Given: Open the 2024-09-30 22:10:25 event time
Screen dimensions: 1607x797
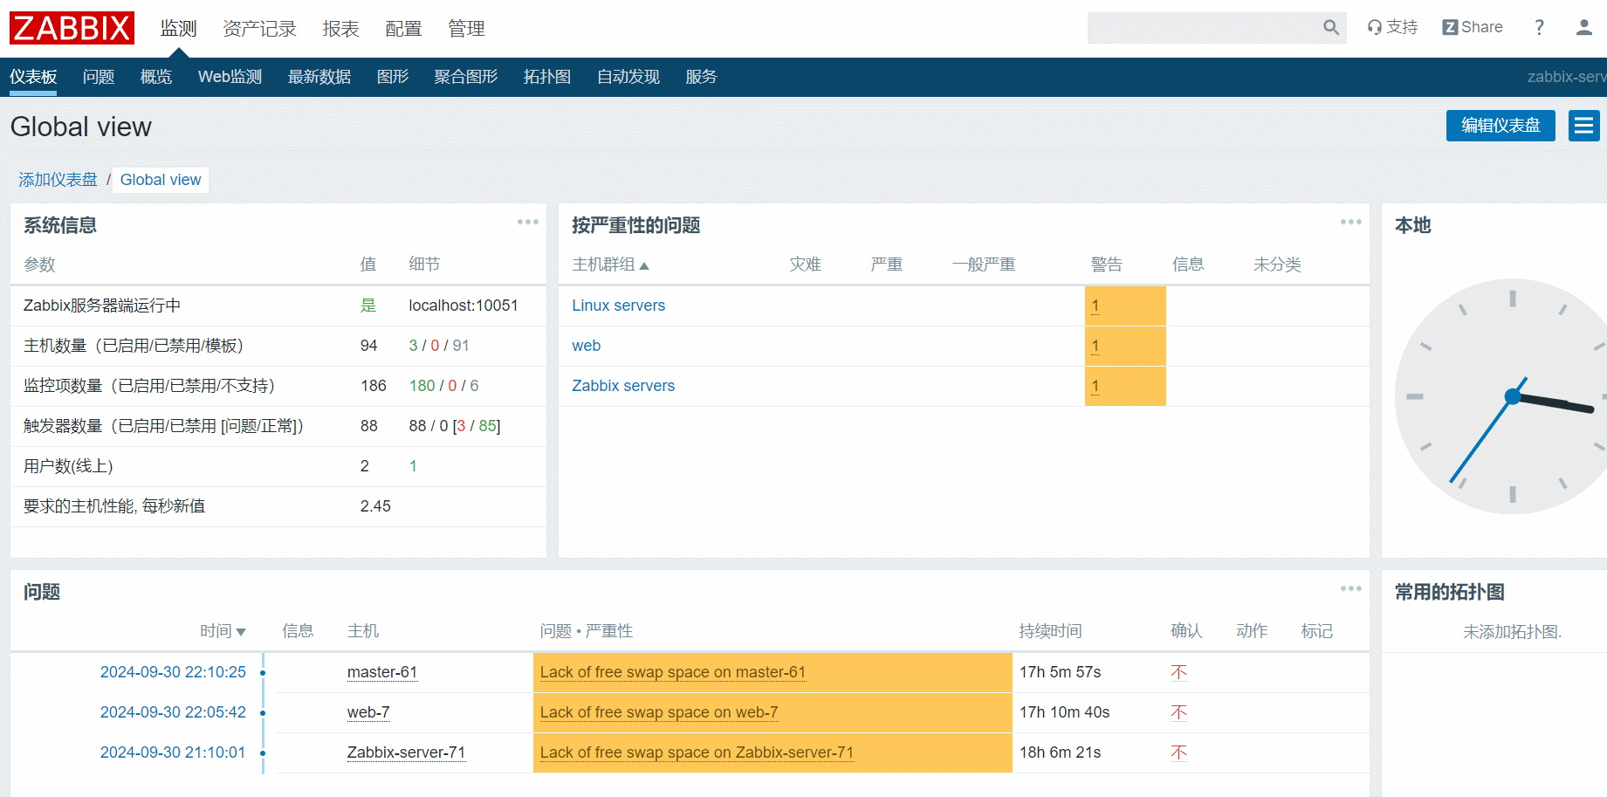Looking at the screenshot, I should 173,672.
